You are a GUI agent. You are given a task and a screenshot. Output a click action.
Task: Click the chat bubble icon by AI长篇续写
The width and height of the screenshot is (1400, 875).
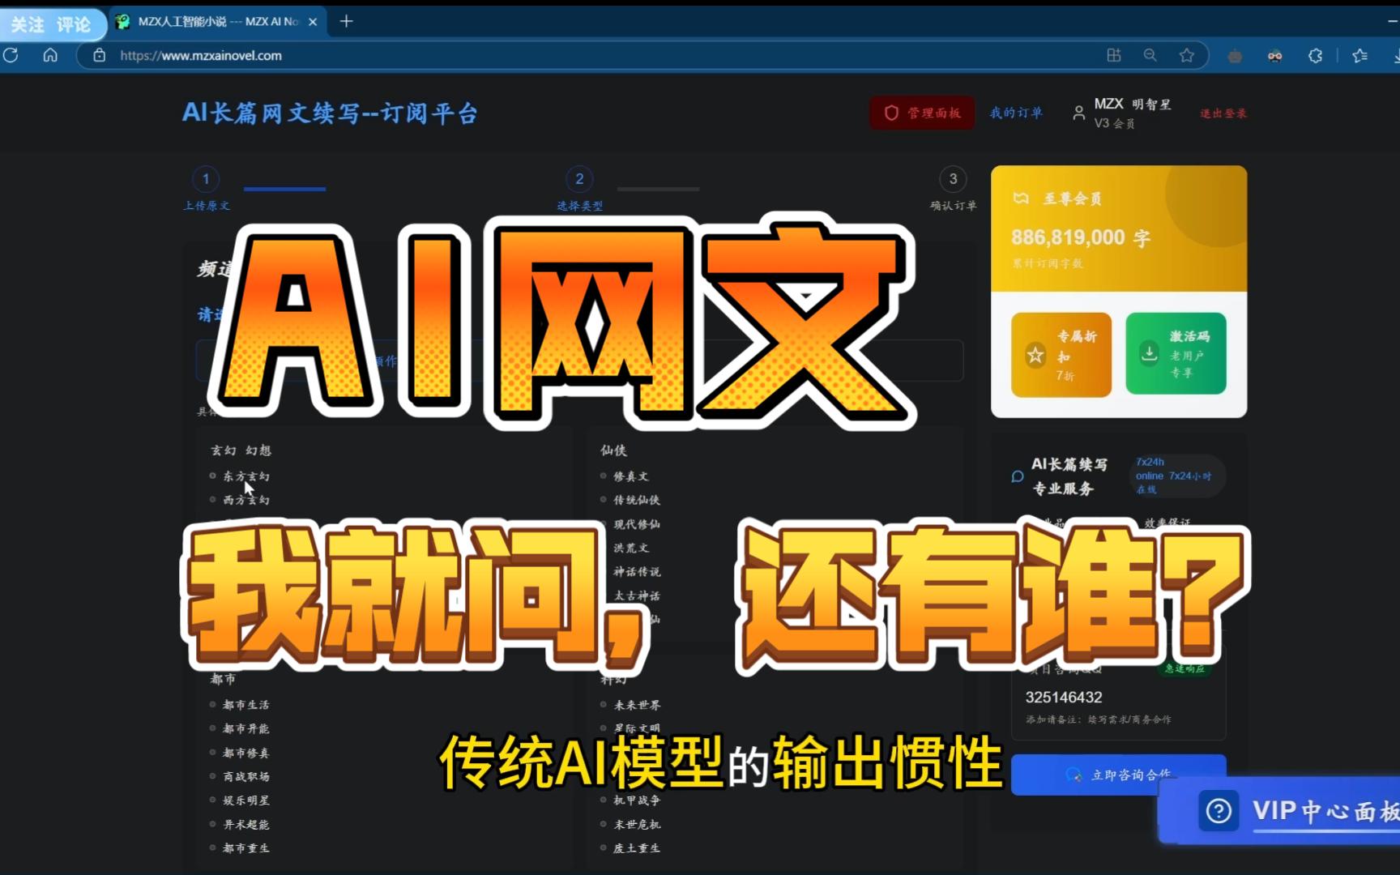[1018, 476]
